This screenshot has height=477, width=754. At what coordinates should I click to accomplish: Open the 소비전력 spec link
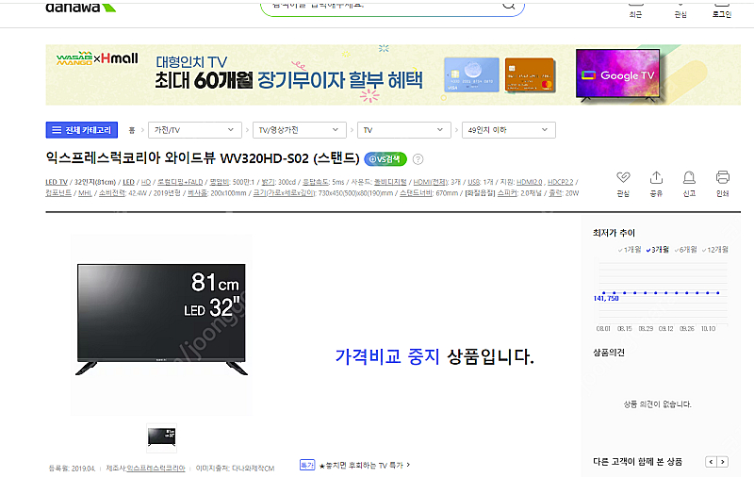112,193
